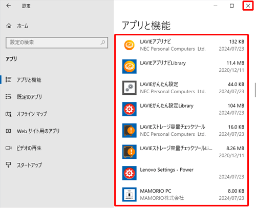Click the 11.4 MB size value

pos(236,63)
